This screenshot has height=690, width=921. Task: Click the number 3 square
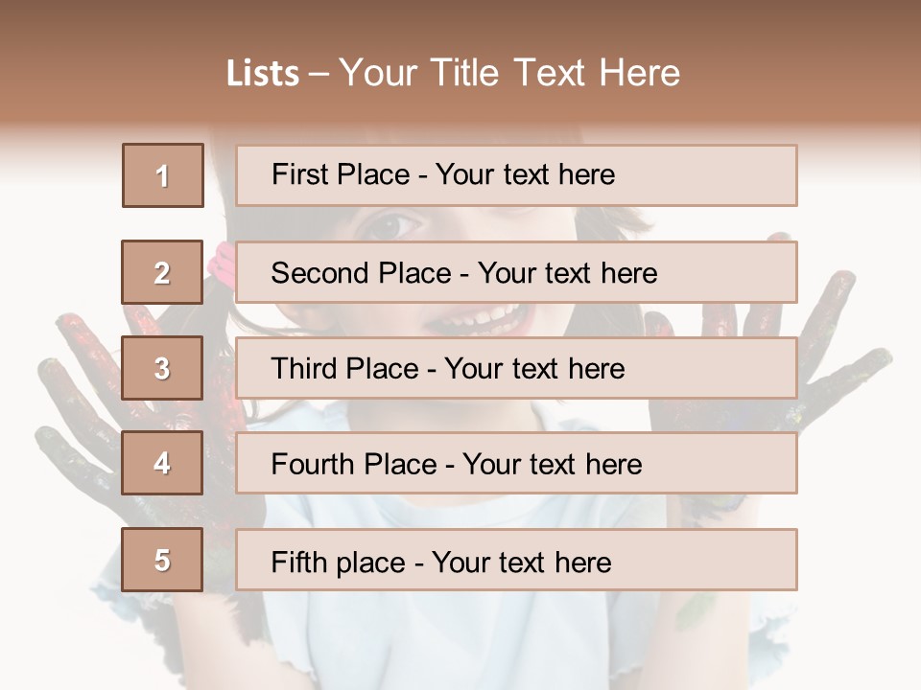[x=162, y=368]
